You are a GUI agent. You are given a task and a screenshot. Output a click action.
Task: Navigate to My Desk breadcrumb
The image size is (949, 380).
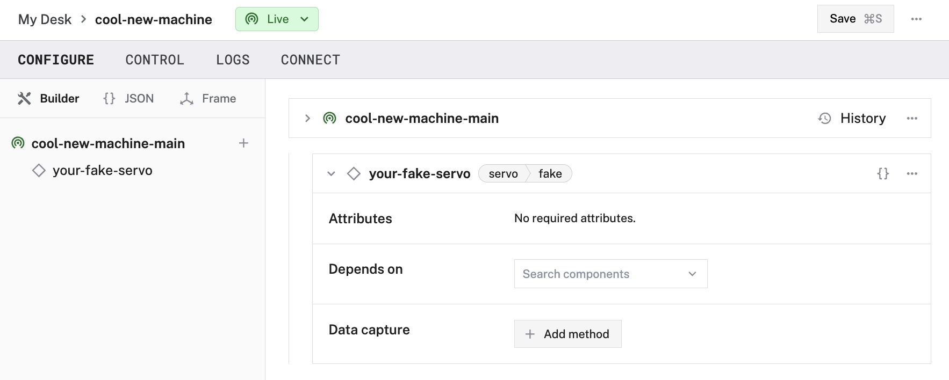[45, 19]
